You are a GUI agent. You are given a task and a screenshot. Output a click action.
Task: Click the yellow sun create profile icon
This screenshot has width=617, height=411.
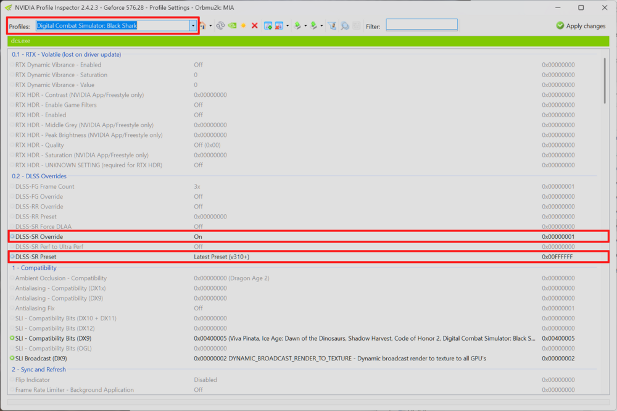(244, 25)
